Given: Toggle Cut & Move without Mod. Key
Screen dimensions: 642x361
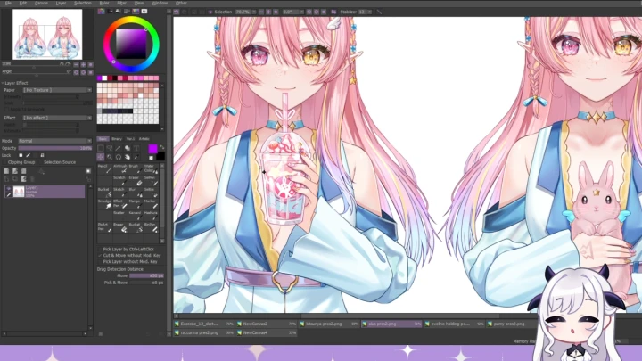Looking at the screenshot, I should [x=129, y=256].
